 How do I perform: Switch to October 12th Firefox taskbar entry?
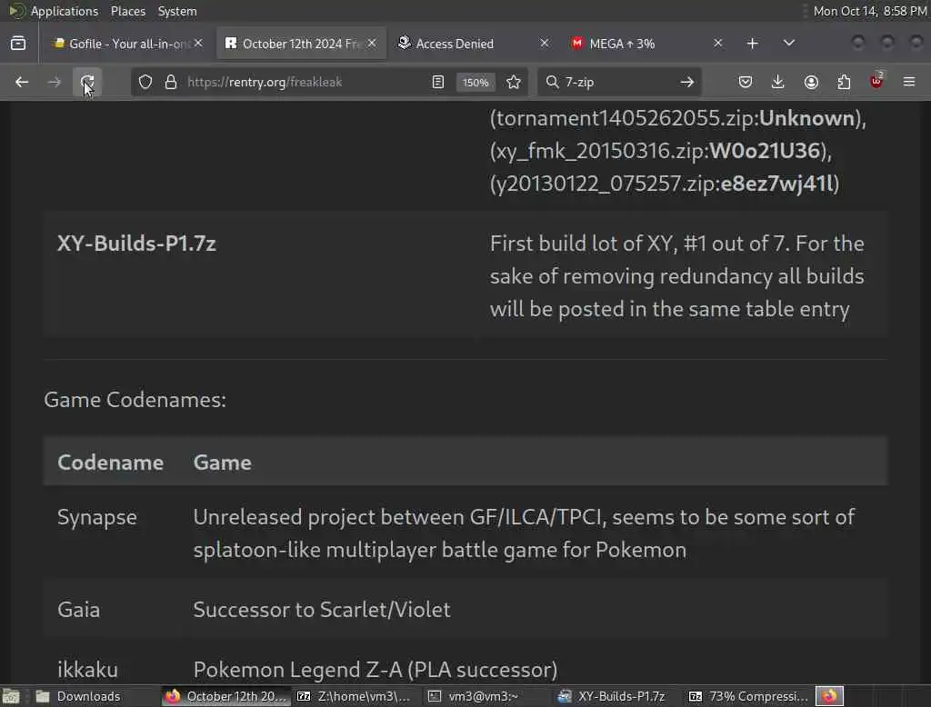pos(226,696)
